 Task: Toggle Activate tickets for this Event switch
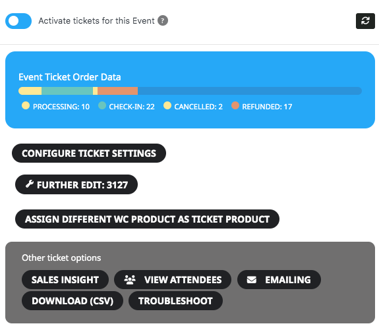(x=18, y=21)
